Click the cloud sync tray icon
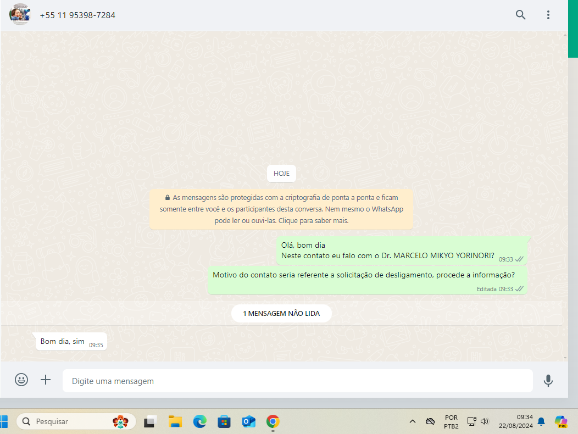Viewport: 578px width, 434px height. (x=430, y=421)
